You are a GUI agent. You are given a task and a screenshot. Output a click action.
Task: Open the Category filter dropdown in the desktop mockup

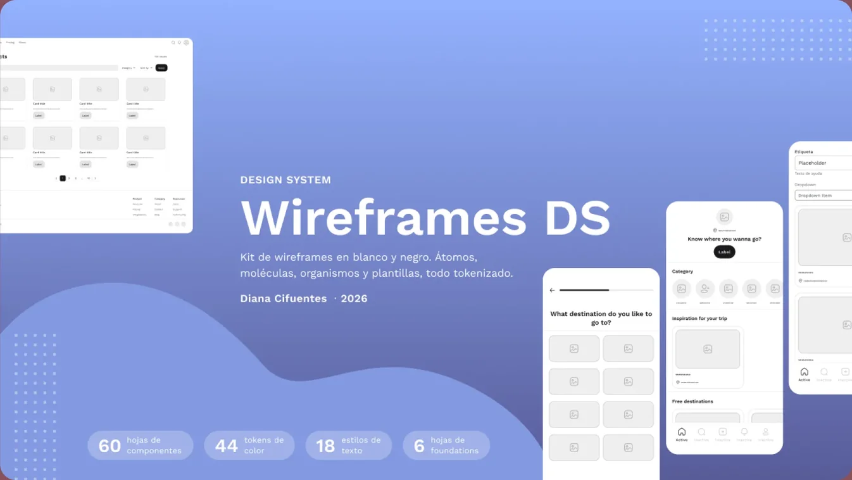click(x=128, y=68)
